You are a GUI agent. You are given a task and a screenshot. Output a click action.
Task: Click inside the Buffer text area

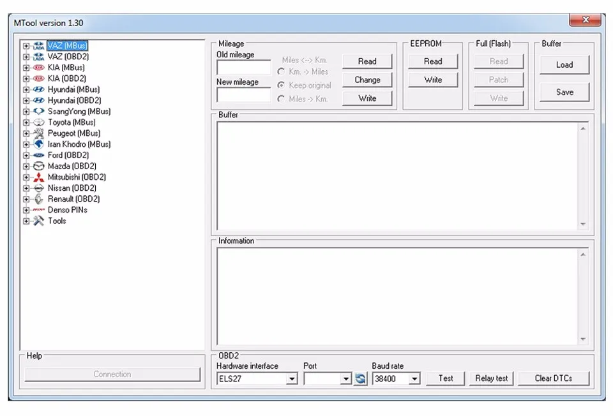pyautogui.click(x=398, y=175)
